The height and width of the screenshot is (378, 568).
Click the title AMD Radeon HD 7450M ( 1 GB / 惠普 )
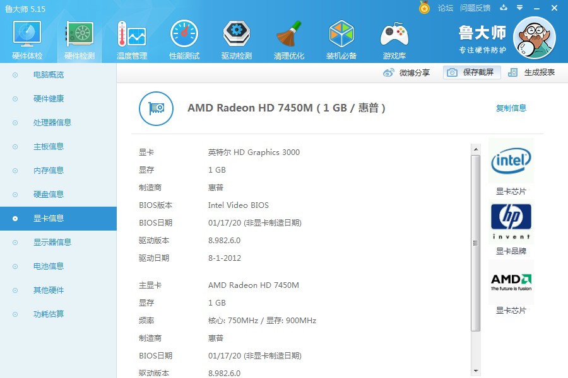point(286,108)
